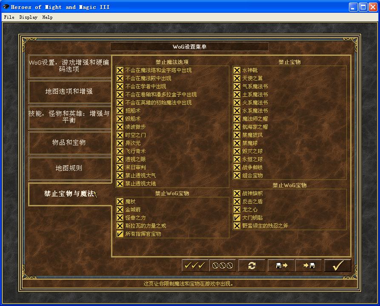Toggle 不会在魔法殿中出现 checkbox
Image resolution: width=380 pixels, height=306 pixels.
coord(120,78)
